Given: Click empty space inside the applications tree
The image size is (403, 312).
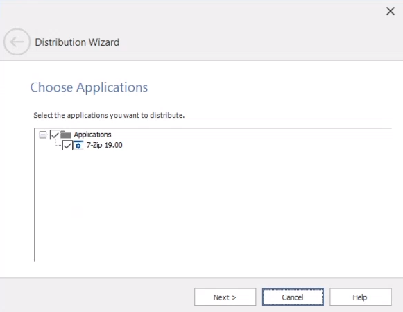Looking at the screenshot, I should click(x=213, y=206).
